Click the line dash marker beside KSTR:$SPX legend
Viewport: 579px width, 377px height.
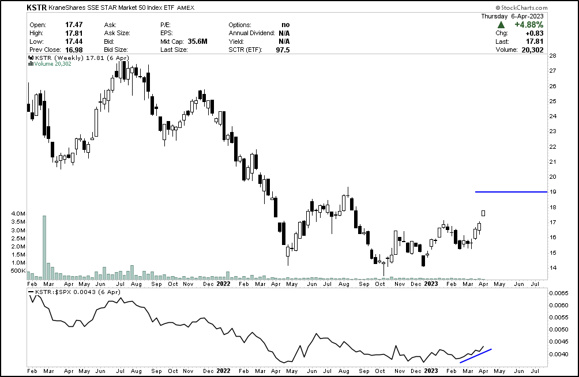click(x=31, y=292)
